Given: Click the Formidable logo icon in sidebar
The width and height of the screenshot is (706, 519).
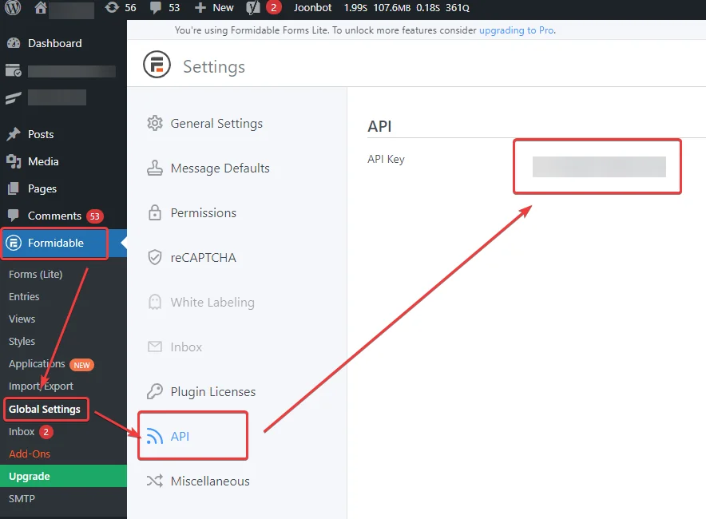Looking at the screenshot, I should (14, 243).
